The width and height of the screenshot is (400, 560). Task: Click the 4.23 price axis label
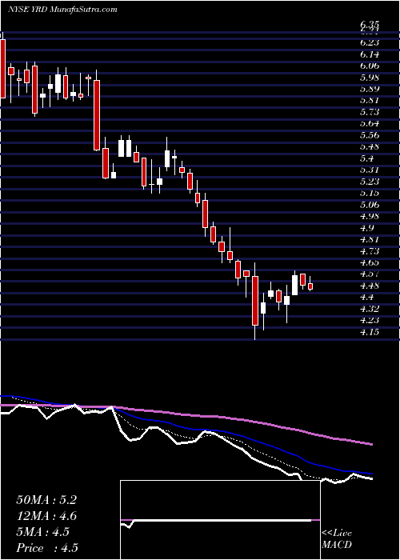[370, 321]
